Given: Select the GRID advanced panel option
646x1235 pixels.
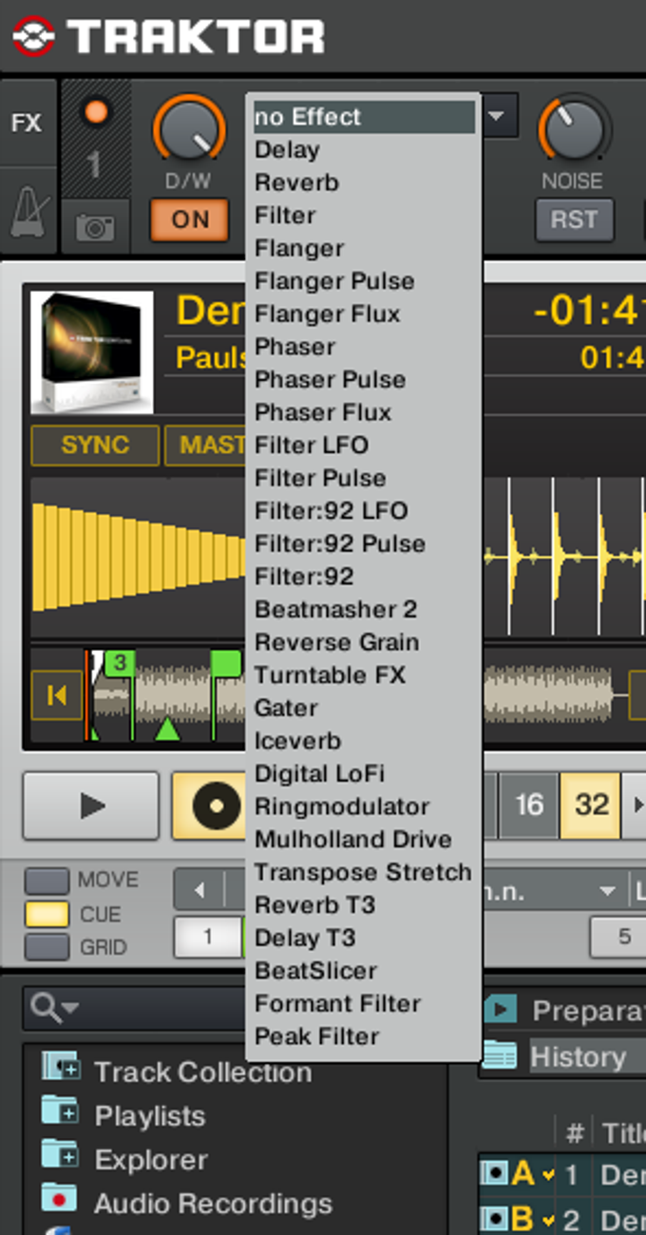Looking at the screenshot, I should point(47,947).
